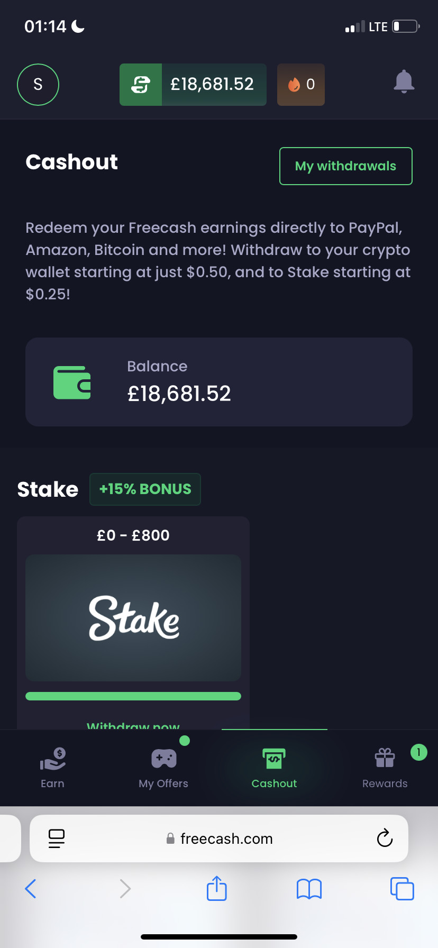Go back with Safari's back arrow
438x948 pixels.
(x=31, y=889)
